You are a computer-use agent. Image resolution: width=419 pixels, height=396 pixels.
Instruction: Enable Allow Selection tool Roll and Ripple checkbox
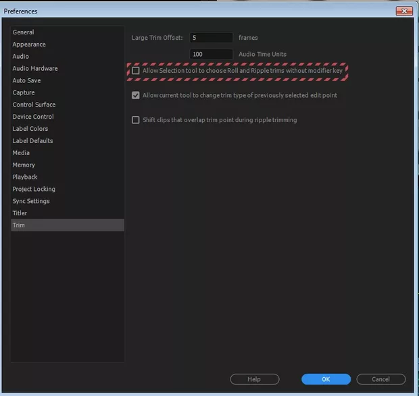pyautogui.click(x=136, y=71)
